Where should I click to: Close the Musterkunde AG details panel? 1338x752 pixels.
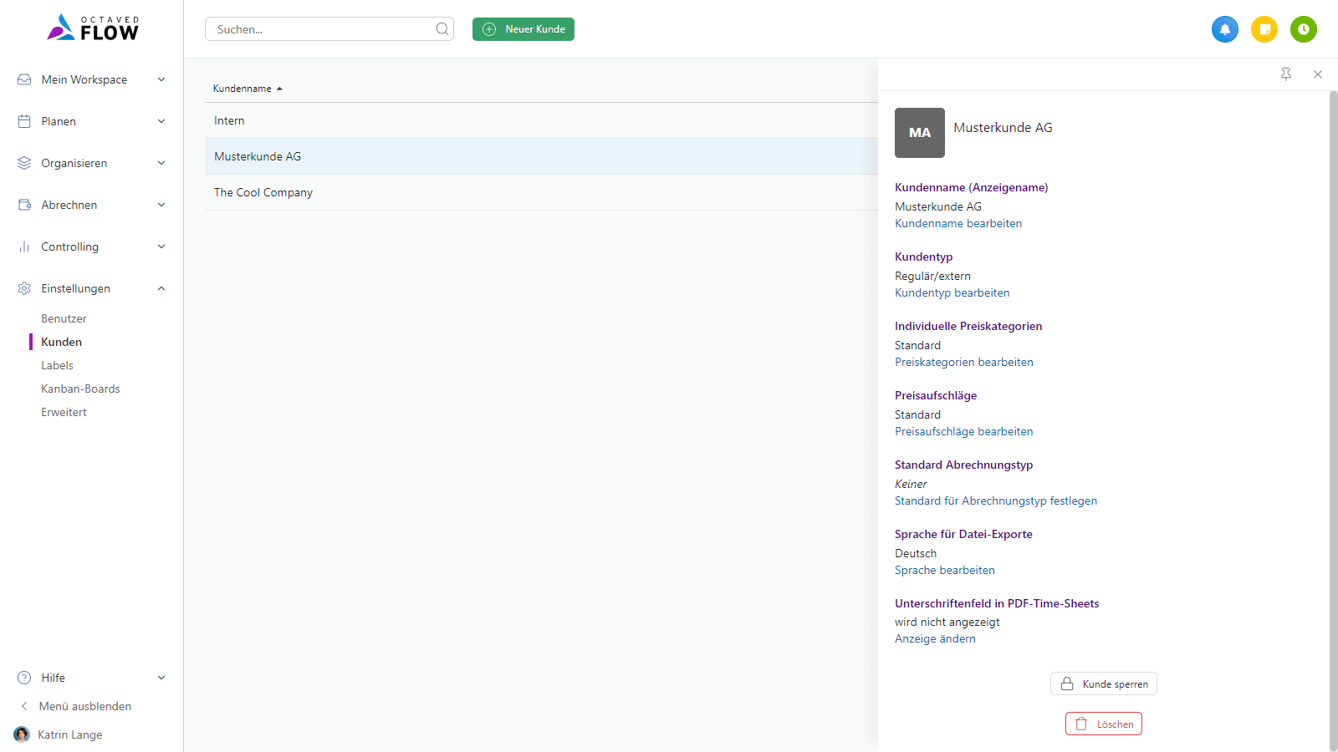(1318, 74)
